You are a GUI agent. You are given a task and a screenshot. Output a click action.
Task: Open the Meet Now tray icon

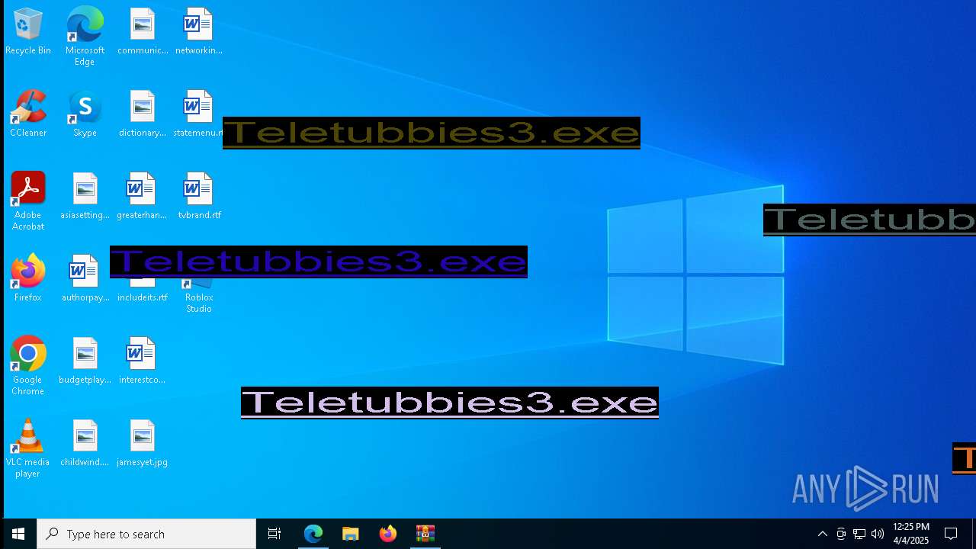(841, 534)
